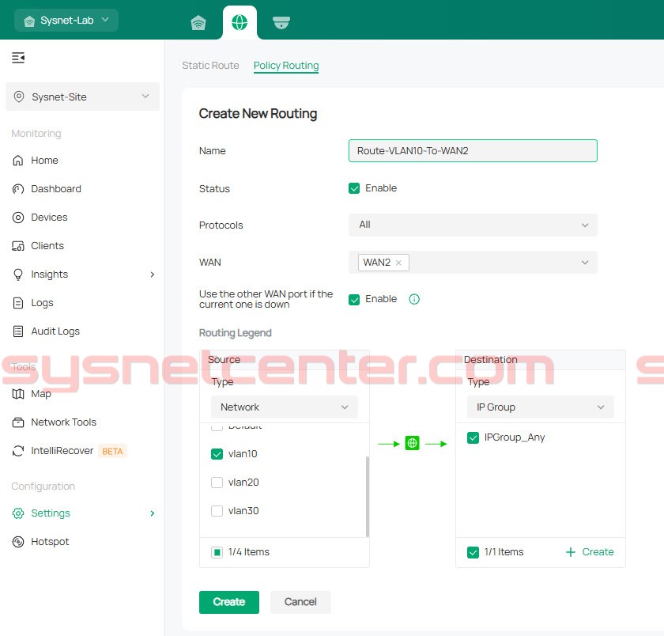
Task: Open Network Tools in the sidebar
Action: (63, 422)
